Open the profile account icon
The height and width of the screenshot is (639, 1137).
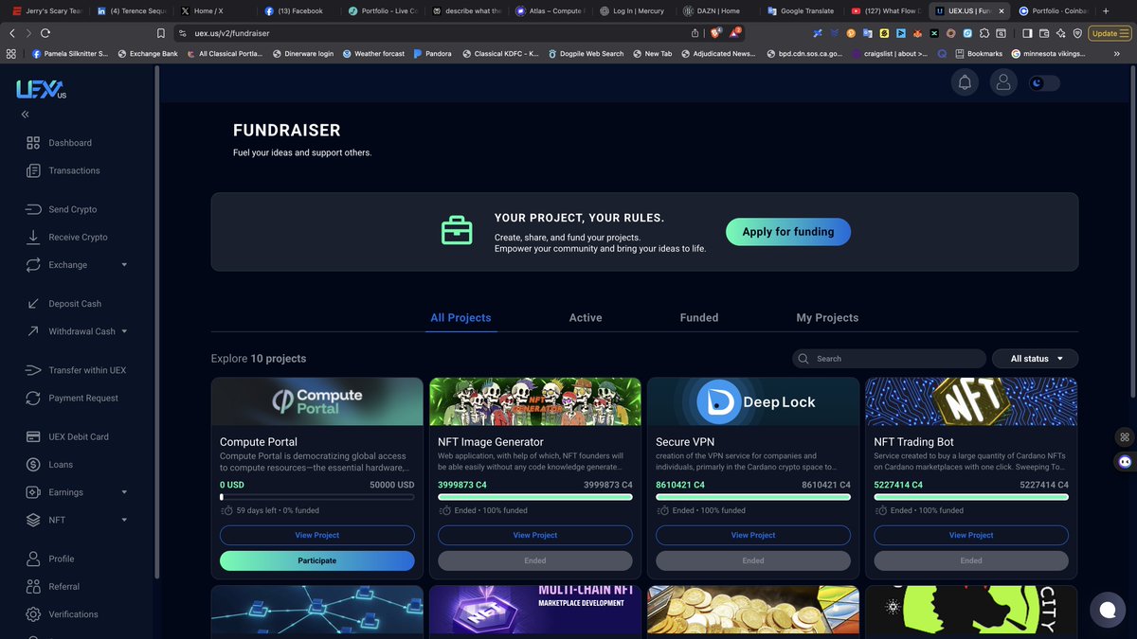point(1003,82)
